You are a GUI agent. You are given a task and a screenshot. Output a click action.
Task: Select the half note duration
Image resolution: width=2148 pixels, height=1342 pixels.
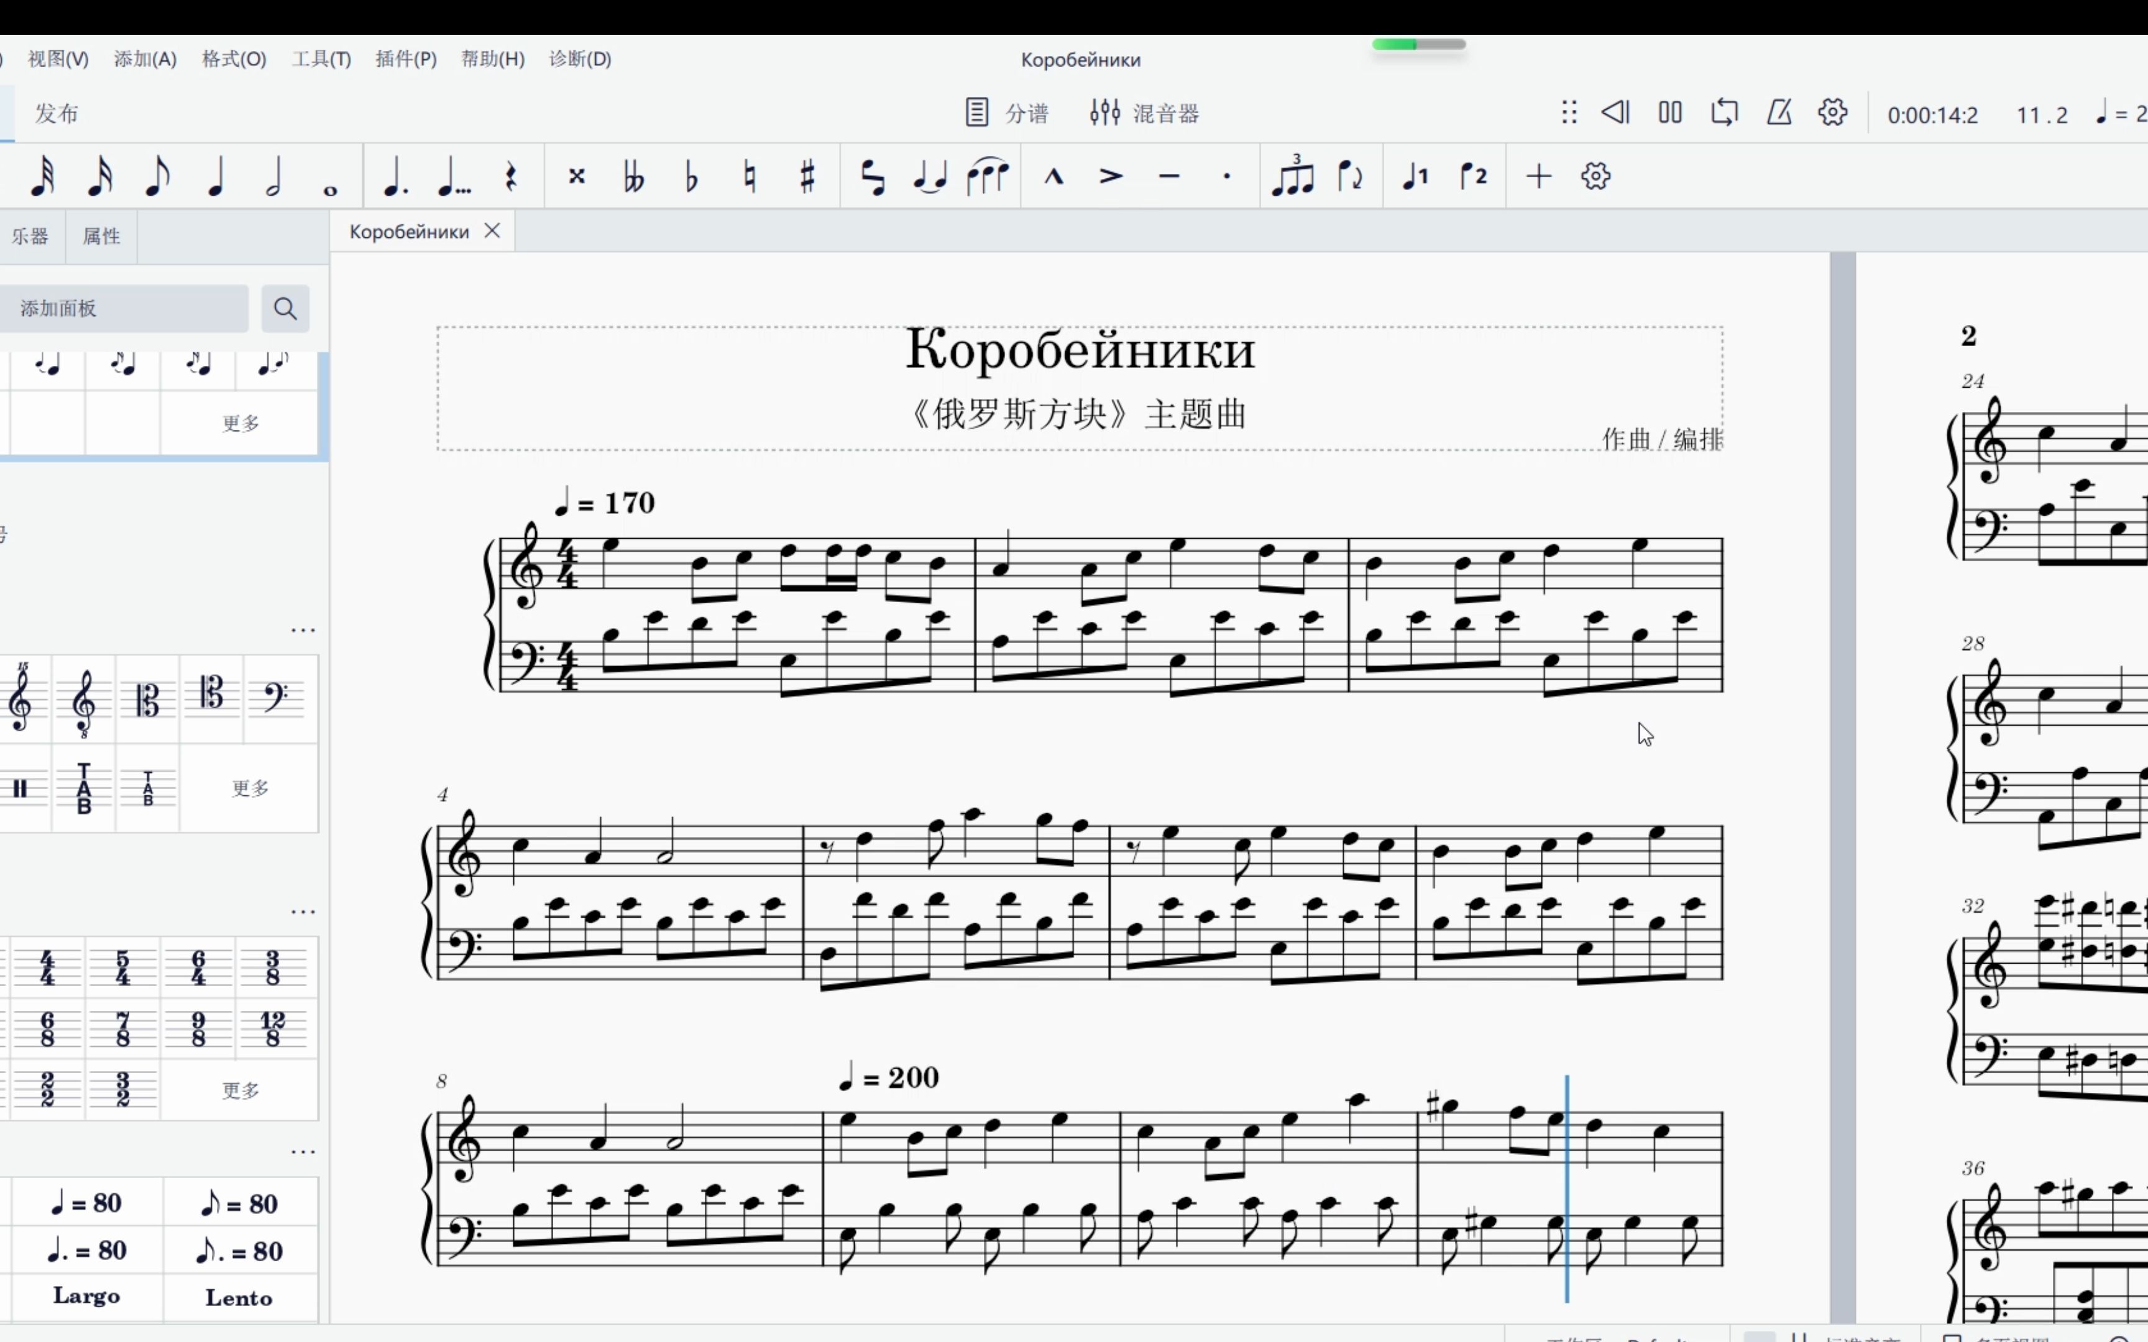273,176
